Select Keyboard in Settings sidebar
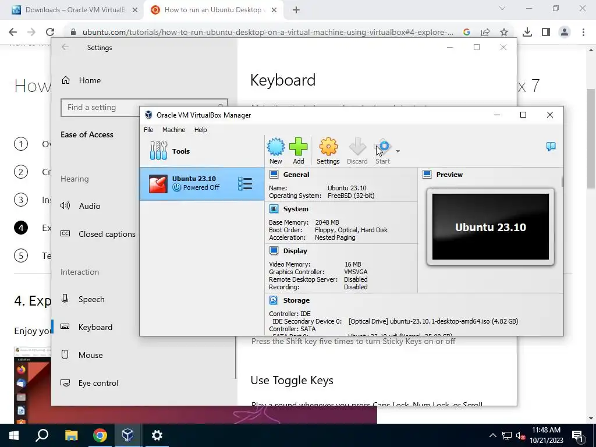Screen dimensions: 596x447 click(95, 327)
